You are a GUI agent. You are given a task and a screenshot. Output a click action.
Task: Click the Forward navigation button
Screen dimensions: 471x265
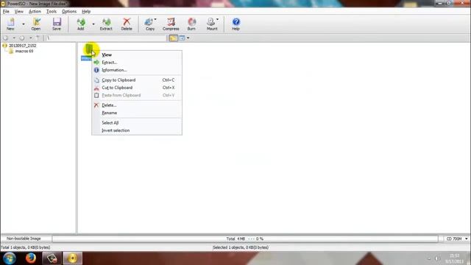point(21,38)
